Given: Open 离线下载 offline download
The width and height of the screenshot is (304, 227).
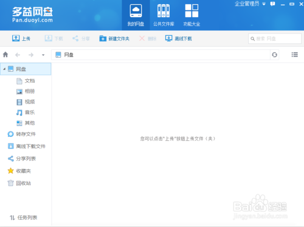Looking at the screenshot, I should 178,38.
